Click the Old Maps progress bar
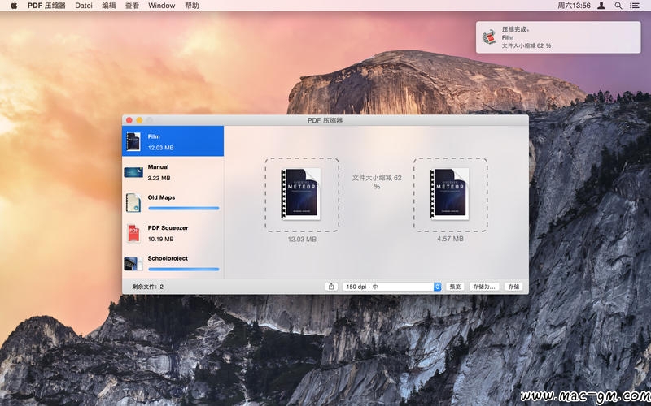651x406 pixels. (184, 209)
